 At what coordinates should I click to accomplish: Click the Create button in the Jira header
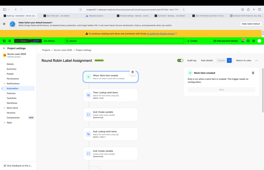tap(192, 41)
